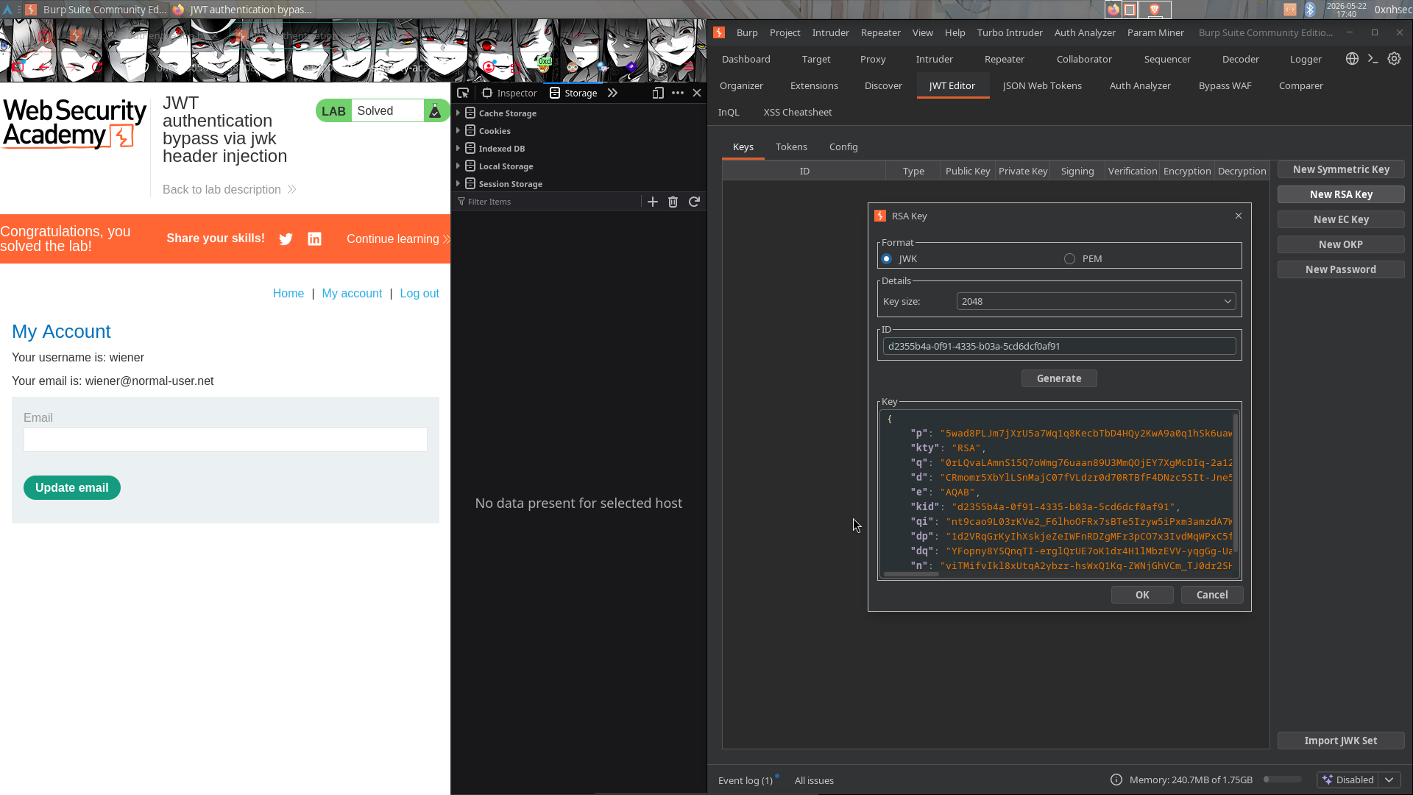Click the Email input field
The width and height of the screenshot is (1413, 795).
(x=225, y=439)
